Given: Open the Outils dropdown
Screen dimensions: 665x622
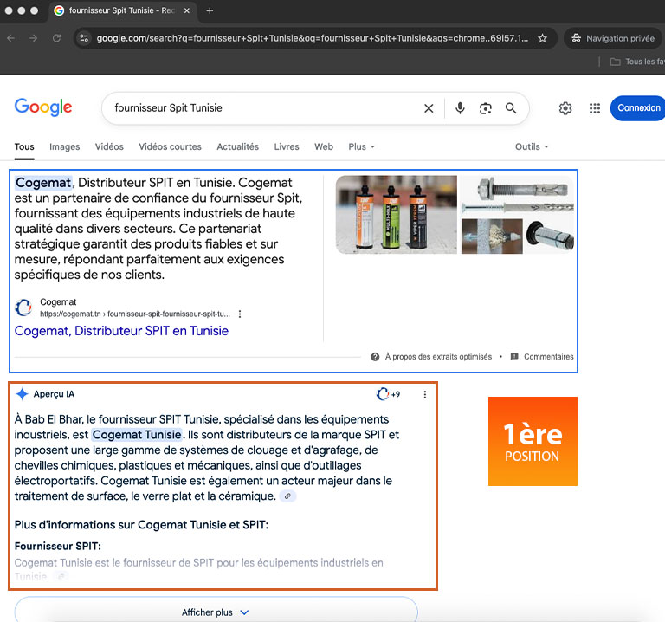Looking at the screenshot, I should 532,146.
